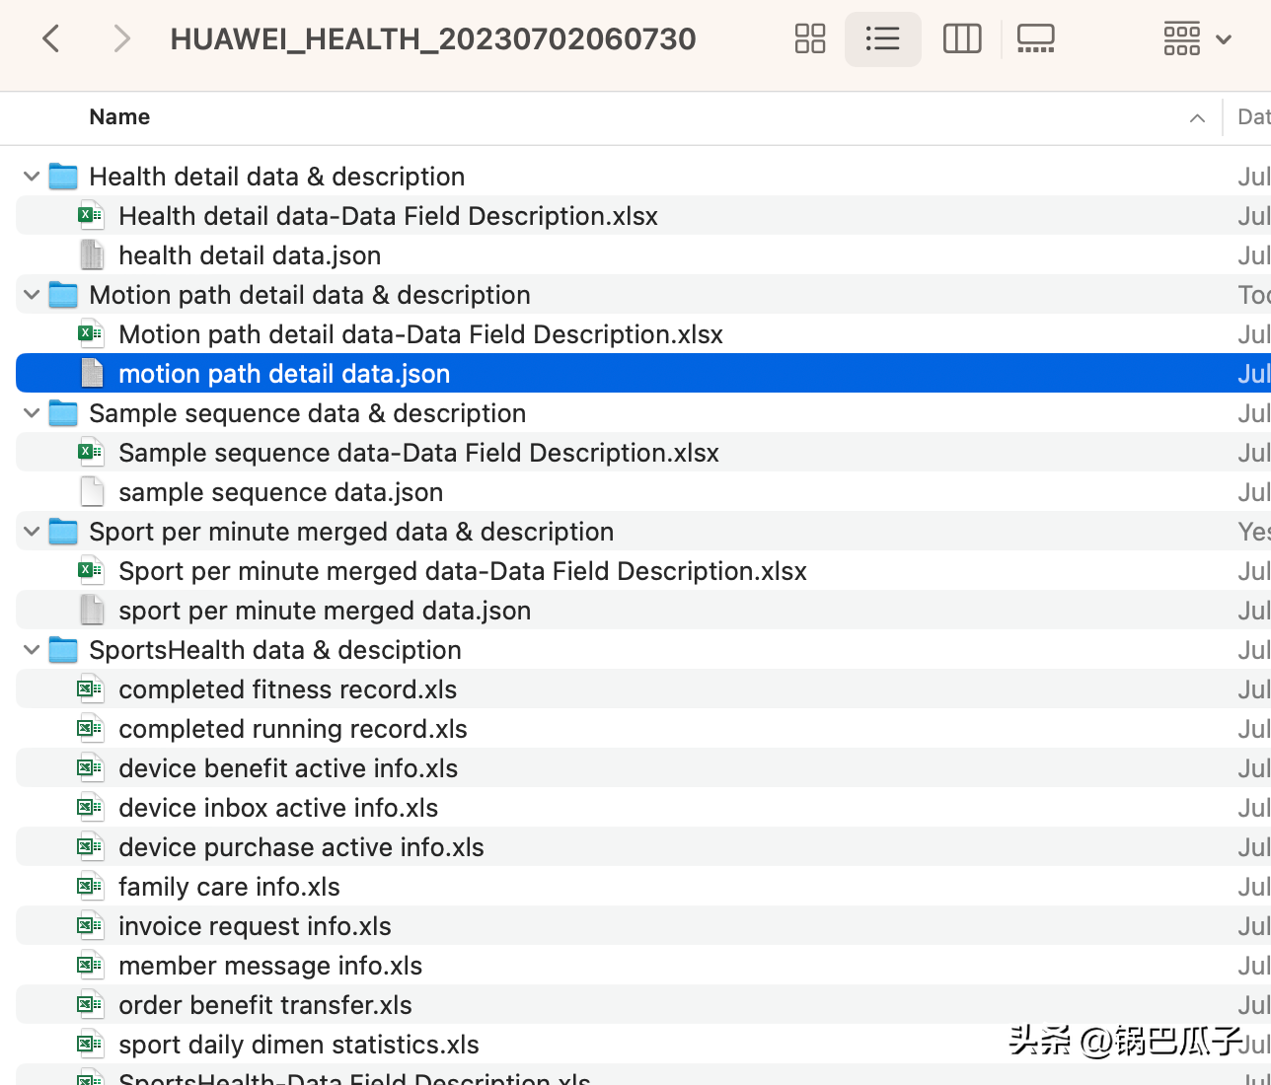Screen dimensions: 1271x1085
Task: Click the motion path detail data.json file icon
Action: [92, 374]
